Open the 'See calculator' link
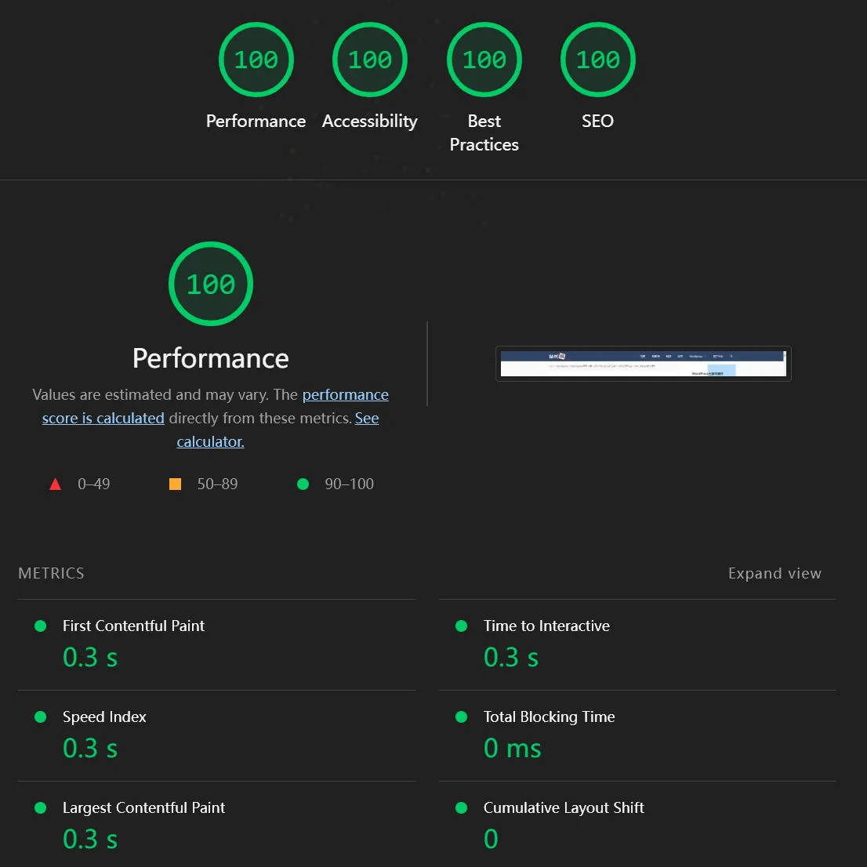The image size is (867, 867). point(210,442)
